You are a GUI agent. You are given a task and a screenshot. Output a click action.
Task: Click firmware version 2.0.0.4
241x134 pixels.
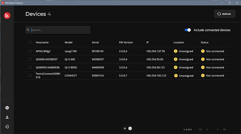point(123,51)
